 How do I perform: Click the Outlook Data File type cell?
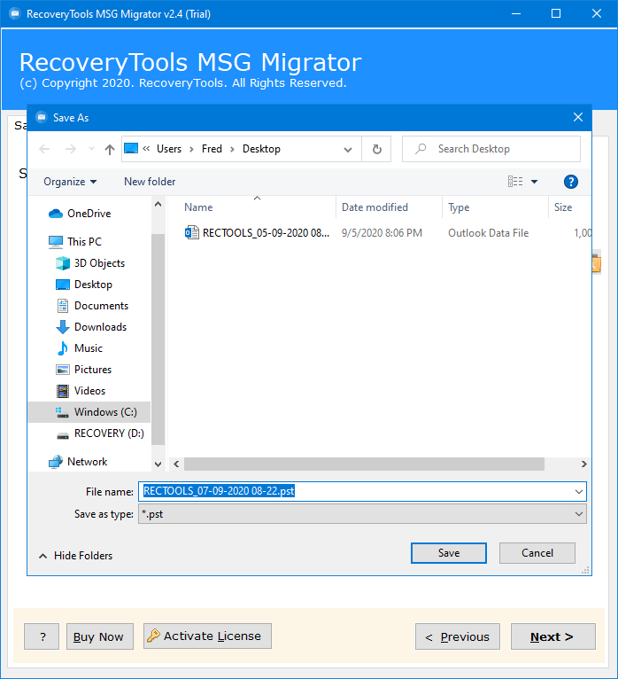click(488, 233)
